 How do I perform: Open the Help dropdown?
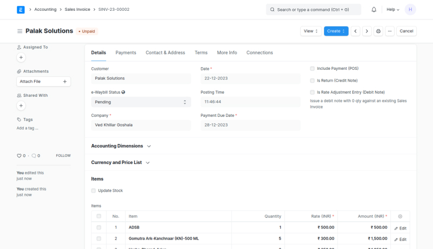[393, 10]
